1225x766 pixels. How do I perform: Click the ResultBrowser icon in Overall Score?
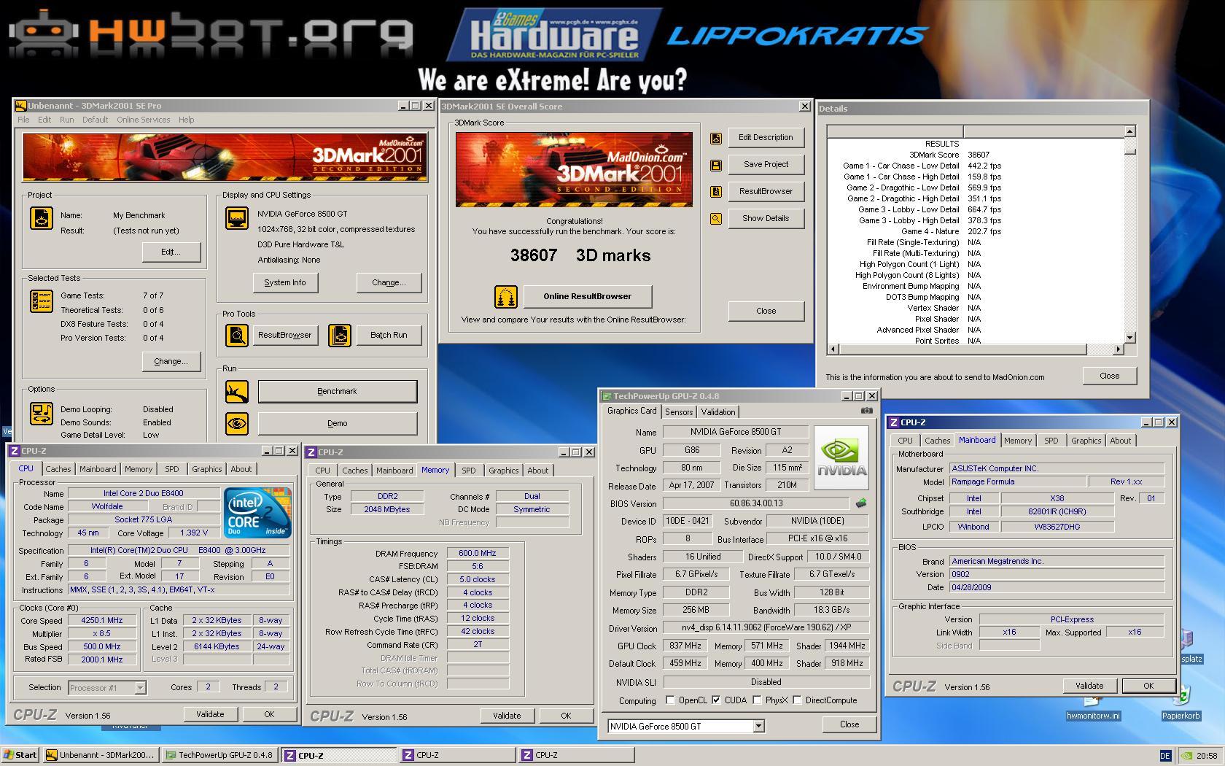coord(716,192)
